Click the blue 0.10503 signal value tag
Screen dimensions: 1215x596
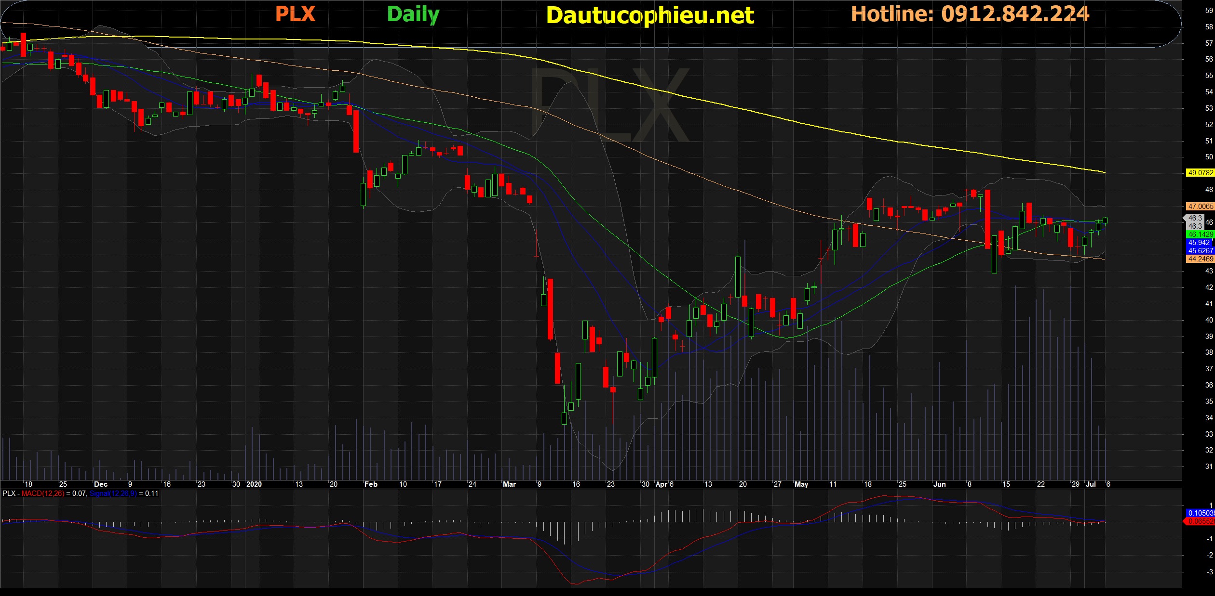pos(1200,513)
